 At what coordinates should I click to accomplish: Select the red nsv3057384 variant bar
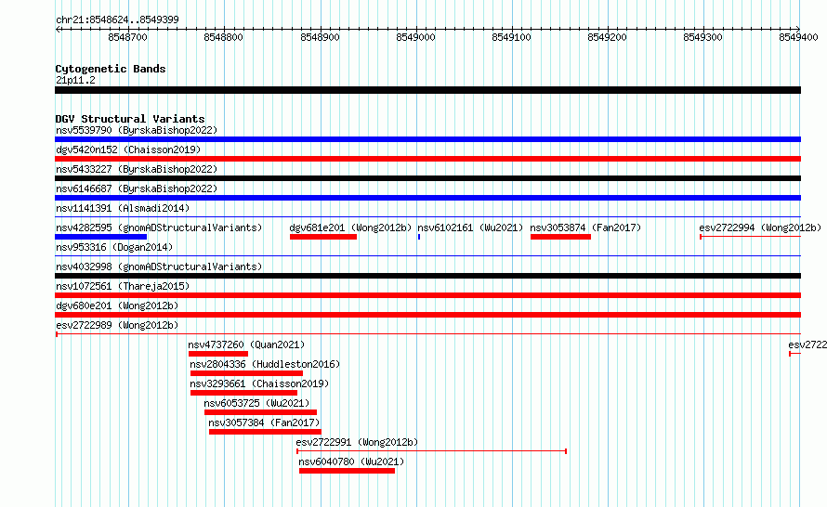tap(266, 432)
